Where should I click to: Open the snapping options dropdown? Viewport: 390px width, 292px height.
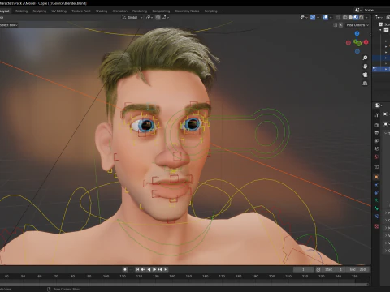pos(165,18)
